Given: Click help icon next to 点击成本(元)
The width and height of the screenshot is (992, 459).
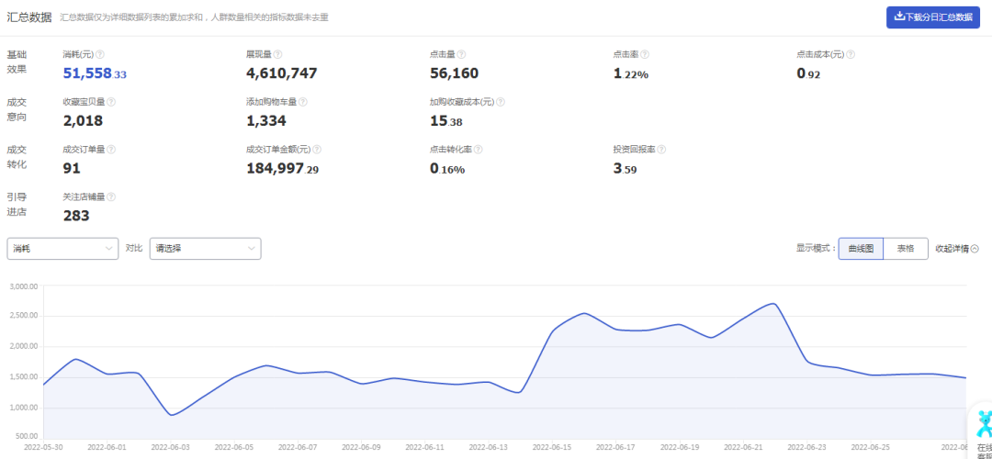Looking at the screenshot, I should pos(851,54).
